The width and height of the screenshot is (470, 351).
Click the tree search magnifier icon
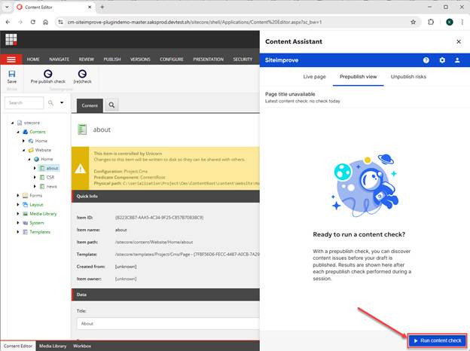click(50, 102)
